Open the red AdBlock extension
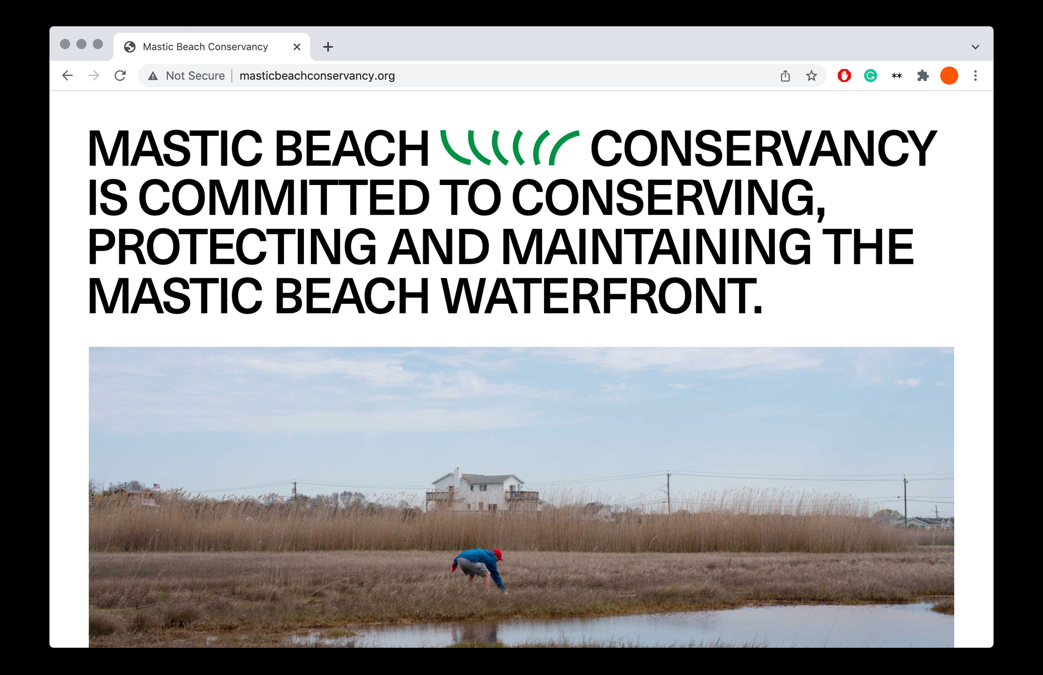The image size is (1043, 675). click(x=844, y=76)
